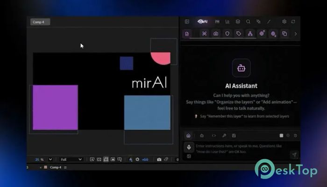Click the refresh arrows icon
This screenshot has width=327, height=187.
click(293, 22)
